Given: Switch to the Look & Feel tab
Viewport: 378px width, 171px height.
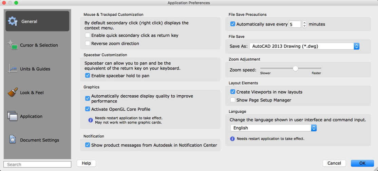Looking at the screenshot, I should click(32, 93).
